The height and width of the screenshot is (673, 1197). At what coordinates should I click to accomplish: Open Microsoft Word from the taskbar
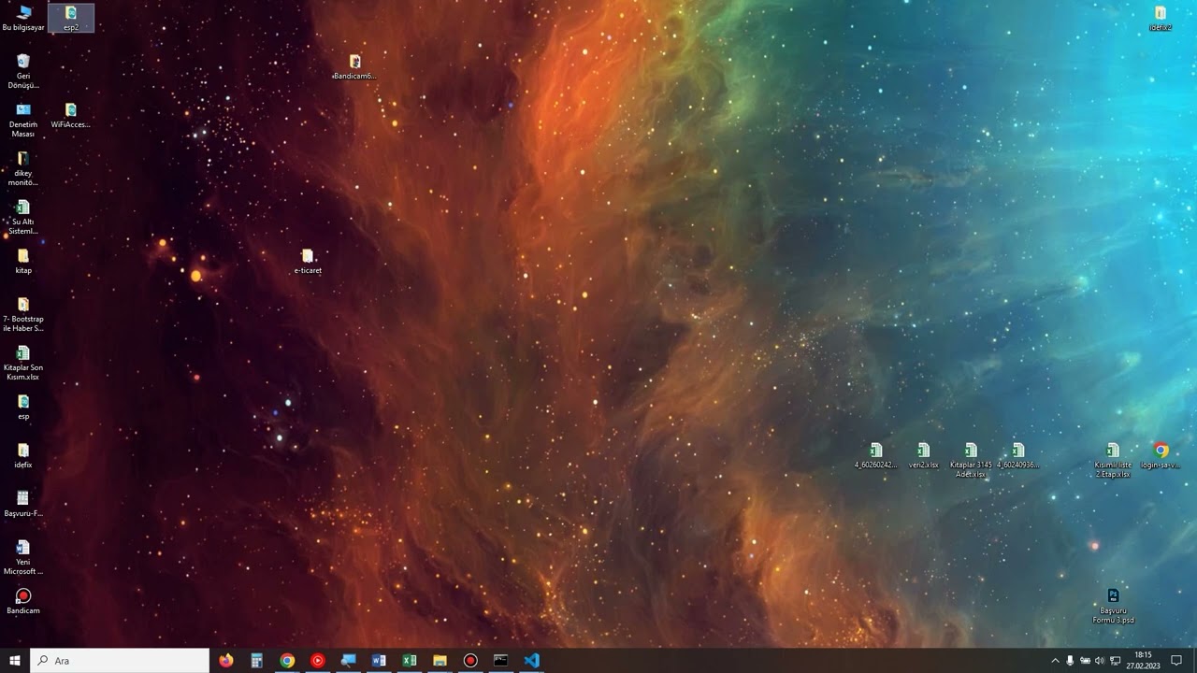(379, 661)
